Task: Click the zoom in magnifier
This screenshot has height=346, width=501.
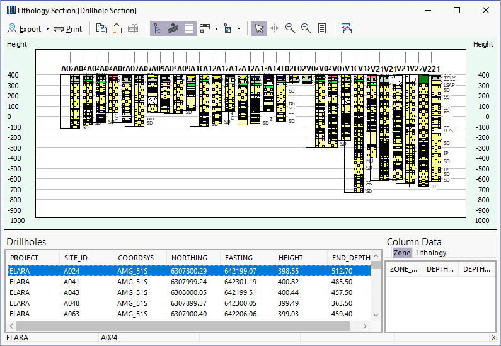Action: [290, 29]
